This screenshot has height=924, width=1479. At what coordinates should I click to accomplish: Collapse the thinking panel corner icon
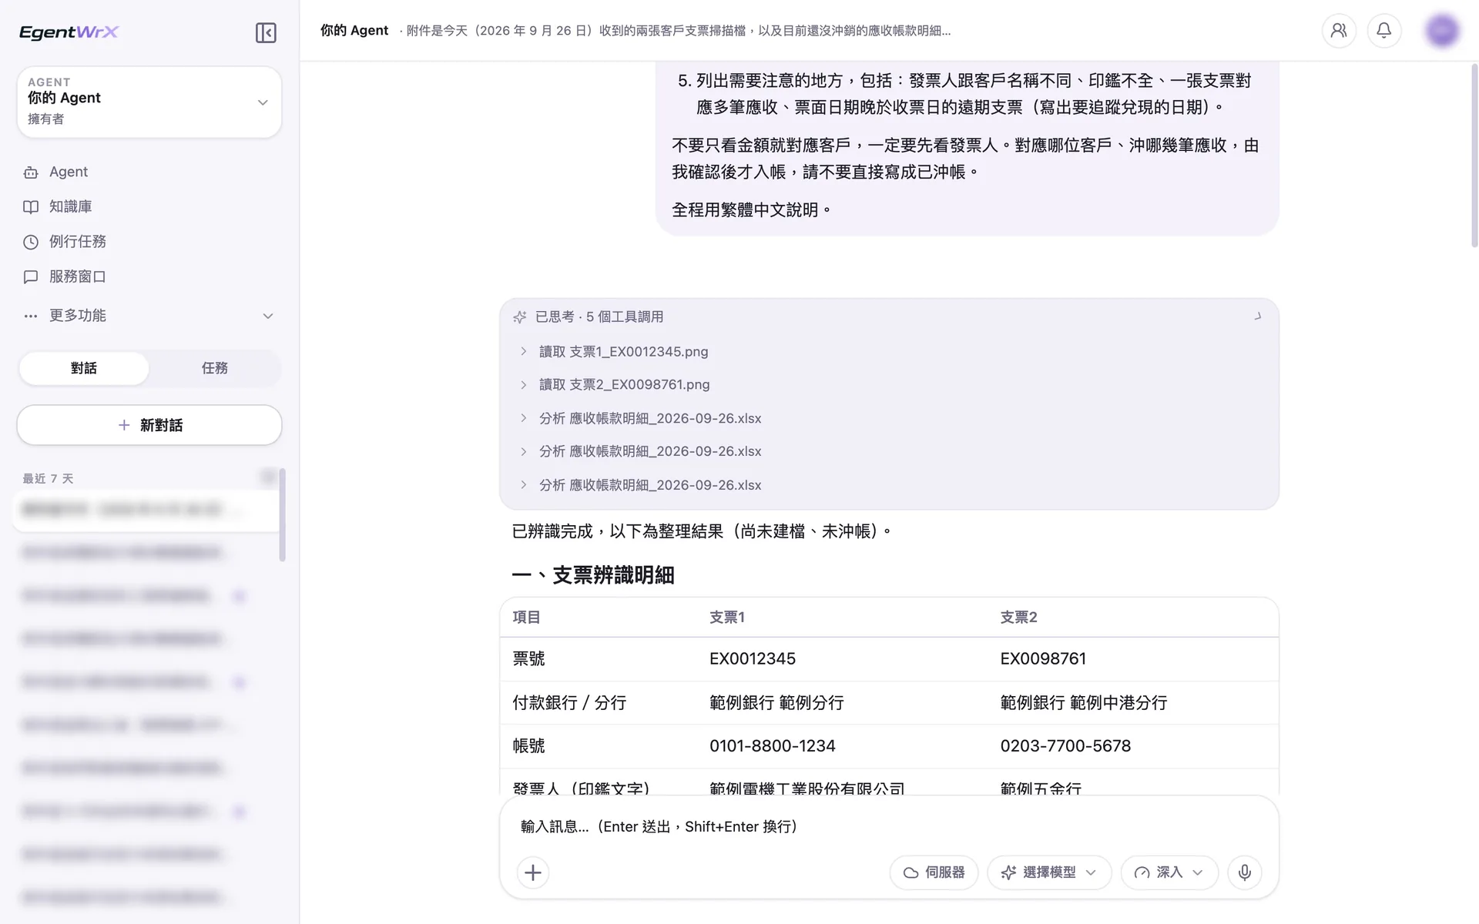pos(1258,316)
